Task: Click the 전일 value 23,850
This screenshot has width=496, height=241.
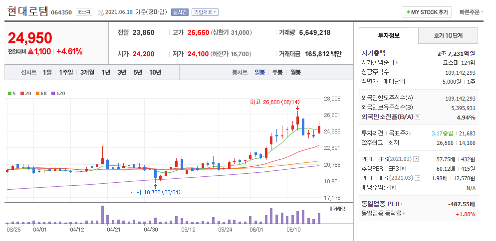Action: pos(144,32)
